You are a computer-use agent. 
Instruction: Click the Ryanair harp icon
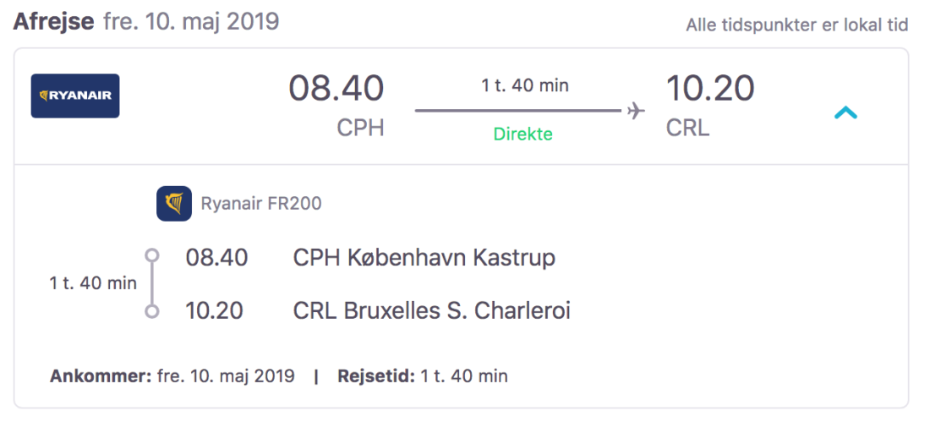click(x=174, y=204)
